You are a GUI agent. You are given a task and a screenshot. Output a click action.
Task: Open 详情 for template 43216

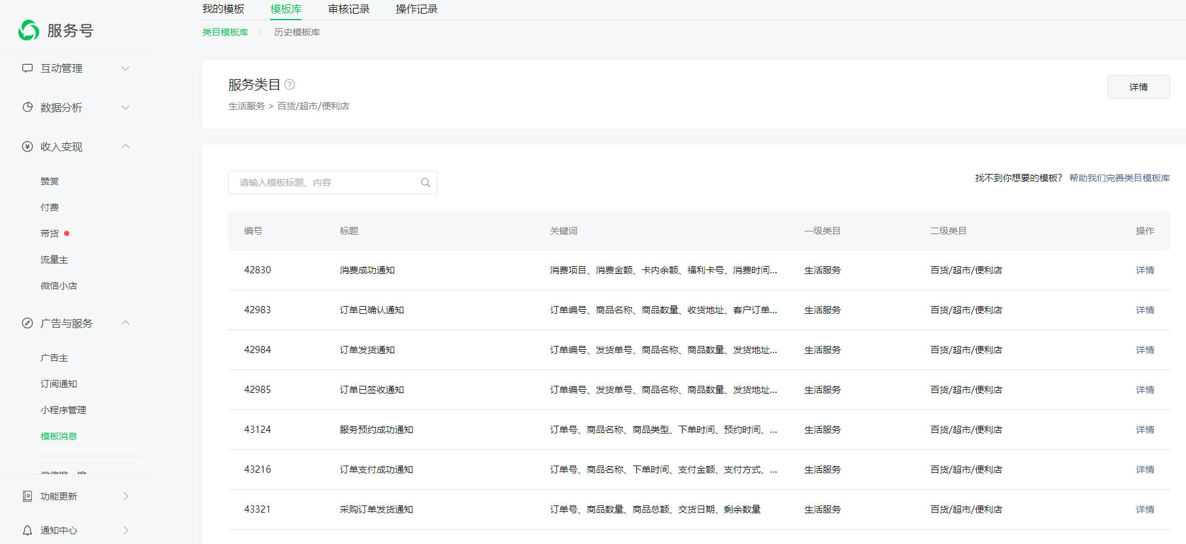(x=1145, y=469)
